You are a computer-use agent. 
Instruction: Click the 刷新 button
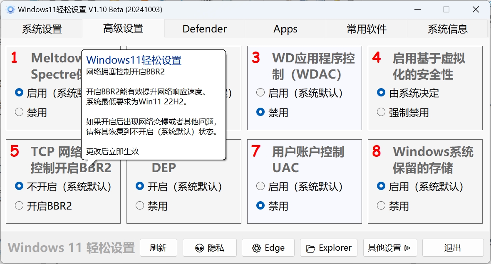click(159, 248)
